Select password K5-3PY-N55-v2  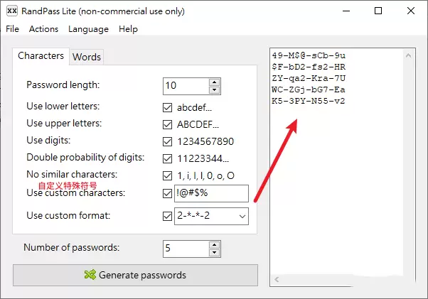(309, 101)
